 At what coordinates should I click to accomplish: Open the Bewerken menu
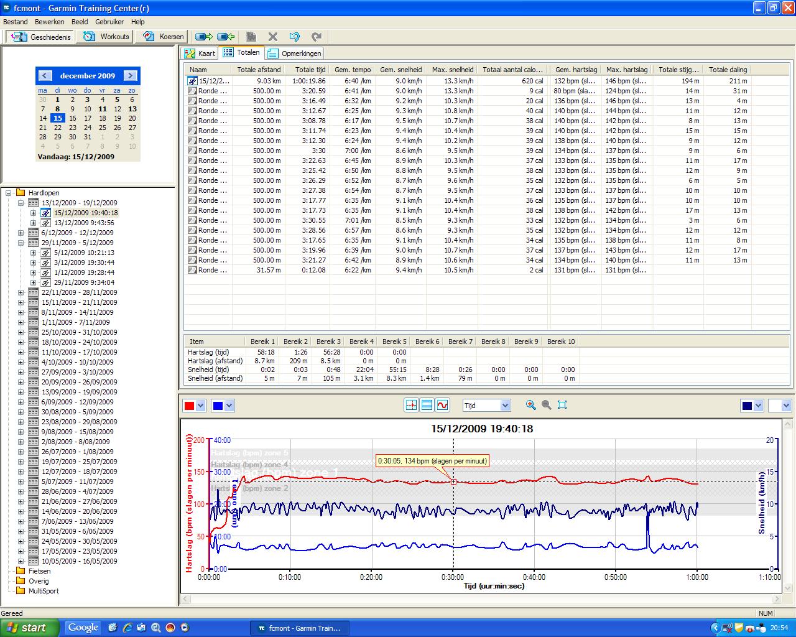point(49,22)
